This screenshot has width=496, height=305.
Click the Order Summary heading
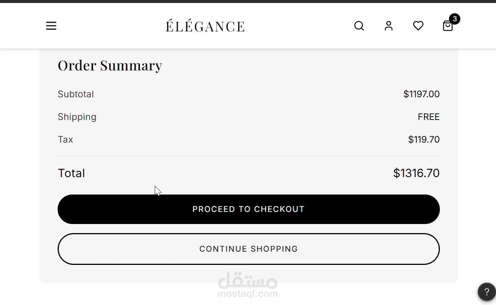(x=110, y=65)
